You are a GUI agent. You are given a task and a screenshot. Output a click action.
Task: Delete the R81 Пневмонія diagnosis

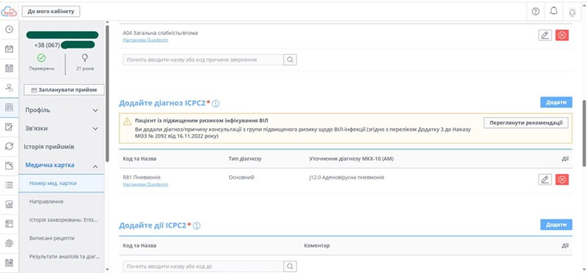[x=562, y=179]
